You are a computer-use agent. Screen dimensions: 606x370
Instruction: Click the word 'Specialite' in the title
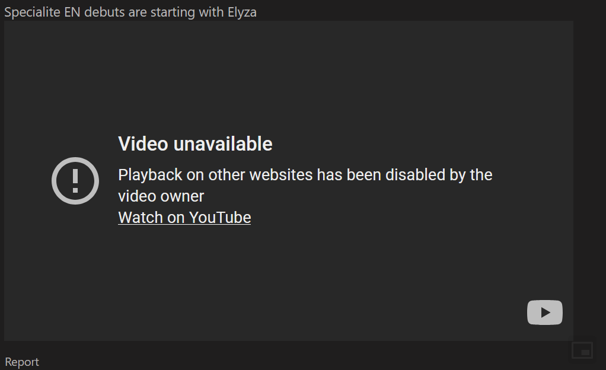click(x=33, y=12)
